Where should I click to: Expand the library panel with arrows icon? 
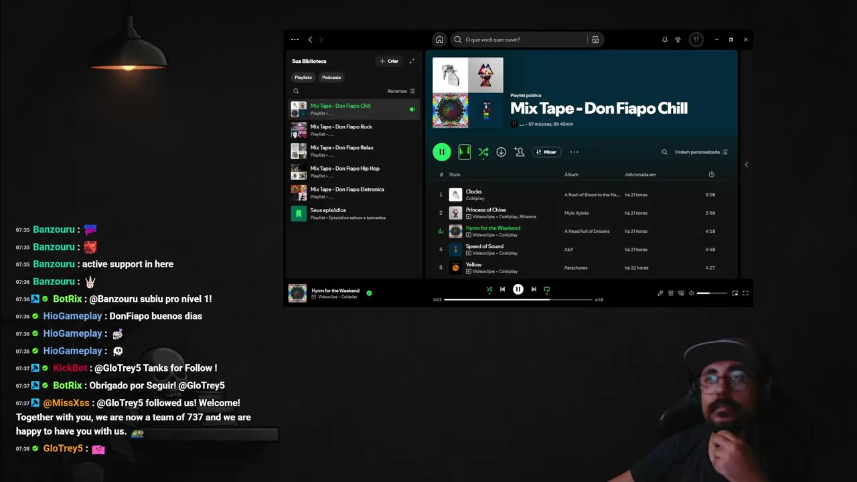click(x=412, y=61)
